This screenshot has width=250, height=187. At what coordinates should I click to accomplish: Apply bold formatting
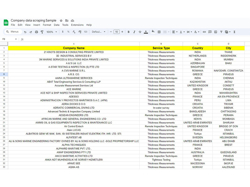[x=128, y=32]
